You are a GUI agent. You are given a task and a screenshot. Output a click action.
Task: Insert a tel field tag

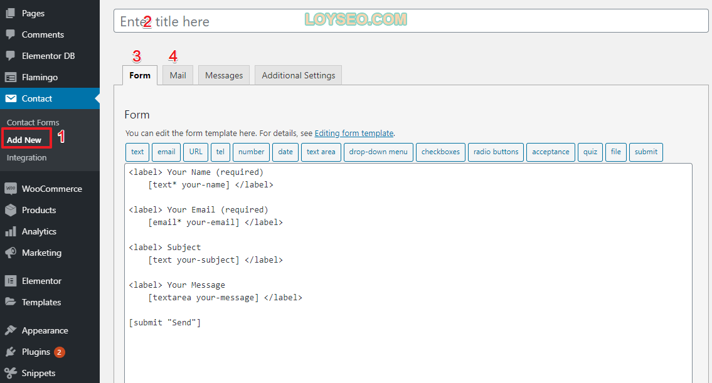(220, 152)
